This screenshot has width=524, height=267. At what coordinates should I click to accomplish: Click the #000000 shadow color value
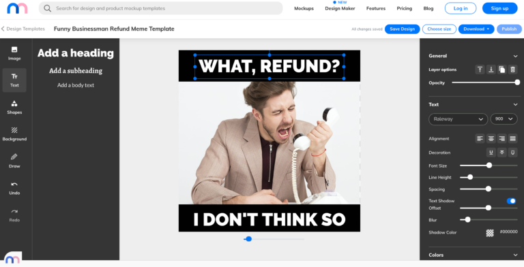pos(508,232)
